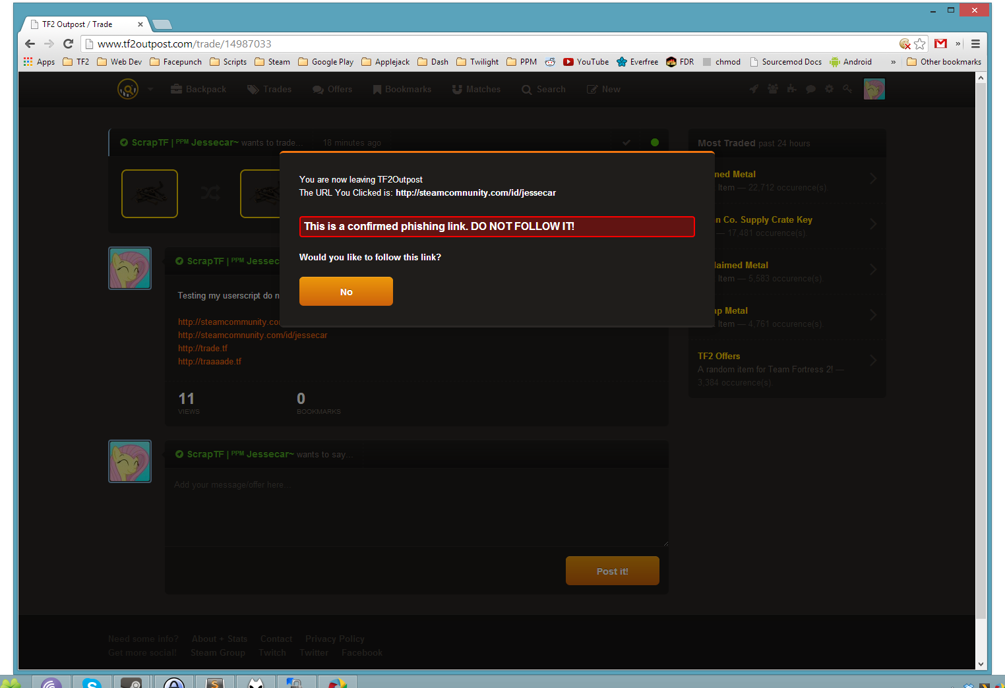Open the Other bookmarks folder

pos(944,62)
